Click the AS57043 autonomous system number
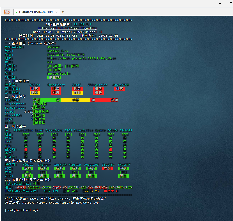The height and width of the screenshot is (221, 233). (53, 47)
